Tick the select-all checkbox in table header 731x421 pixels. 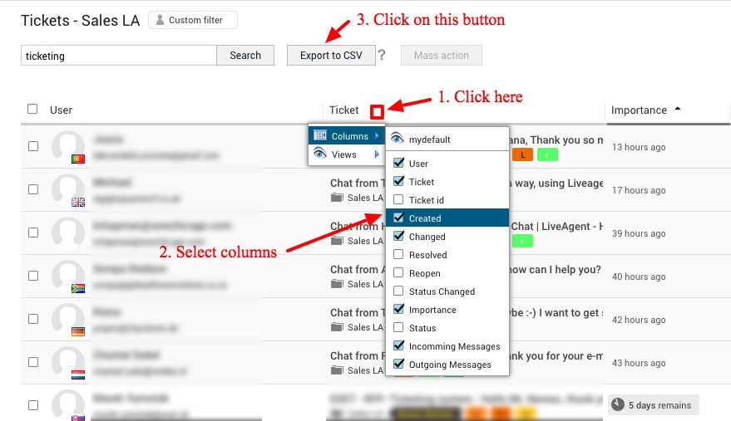coord(32,109)
